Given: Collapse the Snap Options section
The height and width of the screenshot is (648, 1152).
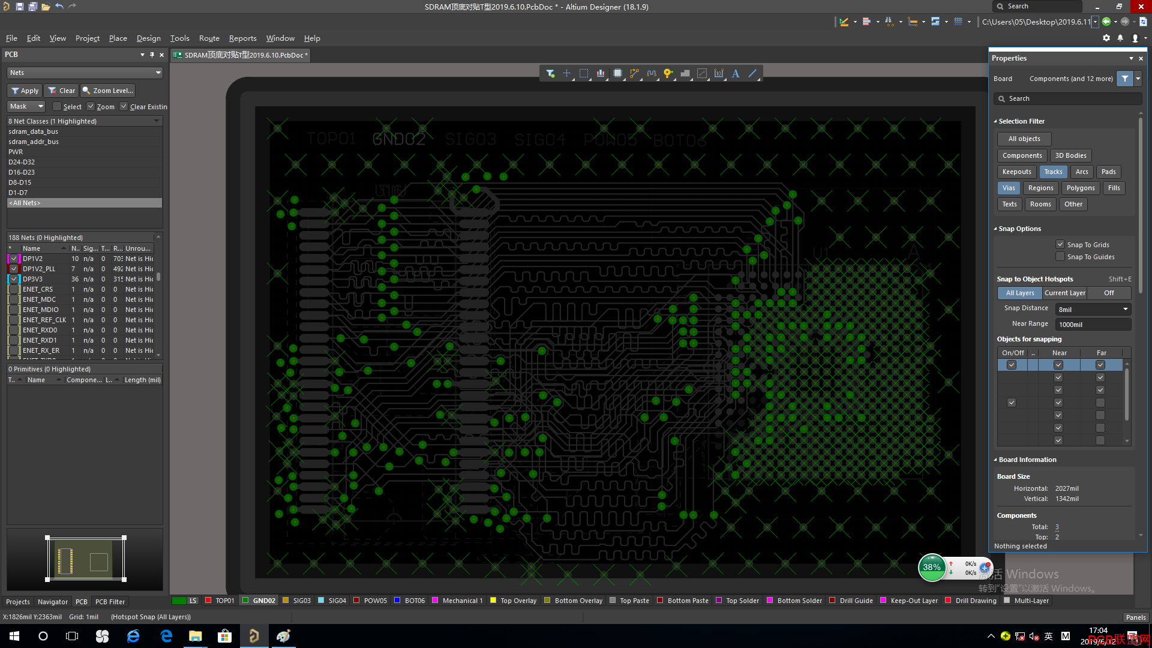Looking at the screenshot, I should click(x=995, y=229).
